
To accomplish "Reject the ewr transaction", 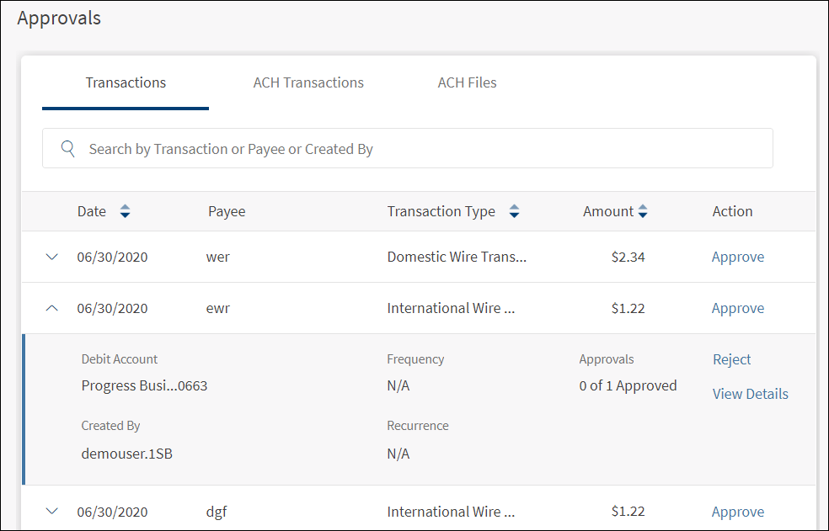I will (x=731, y=359).
